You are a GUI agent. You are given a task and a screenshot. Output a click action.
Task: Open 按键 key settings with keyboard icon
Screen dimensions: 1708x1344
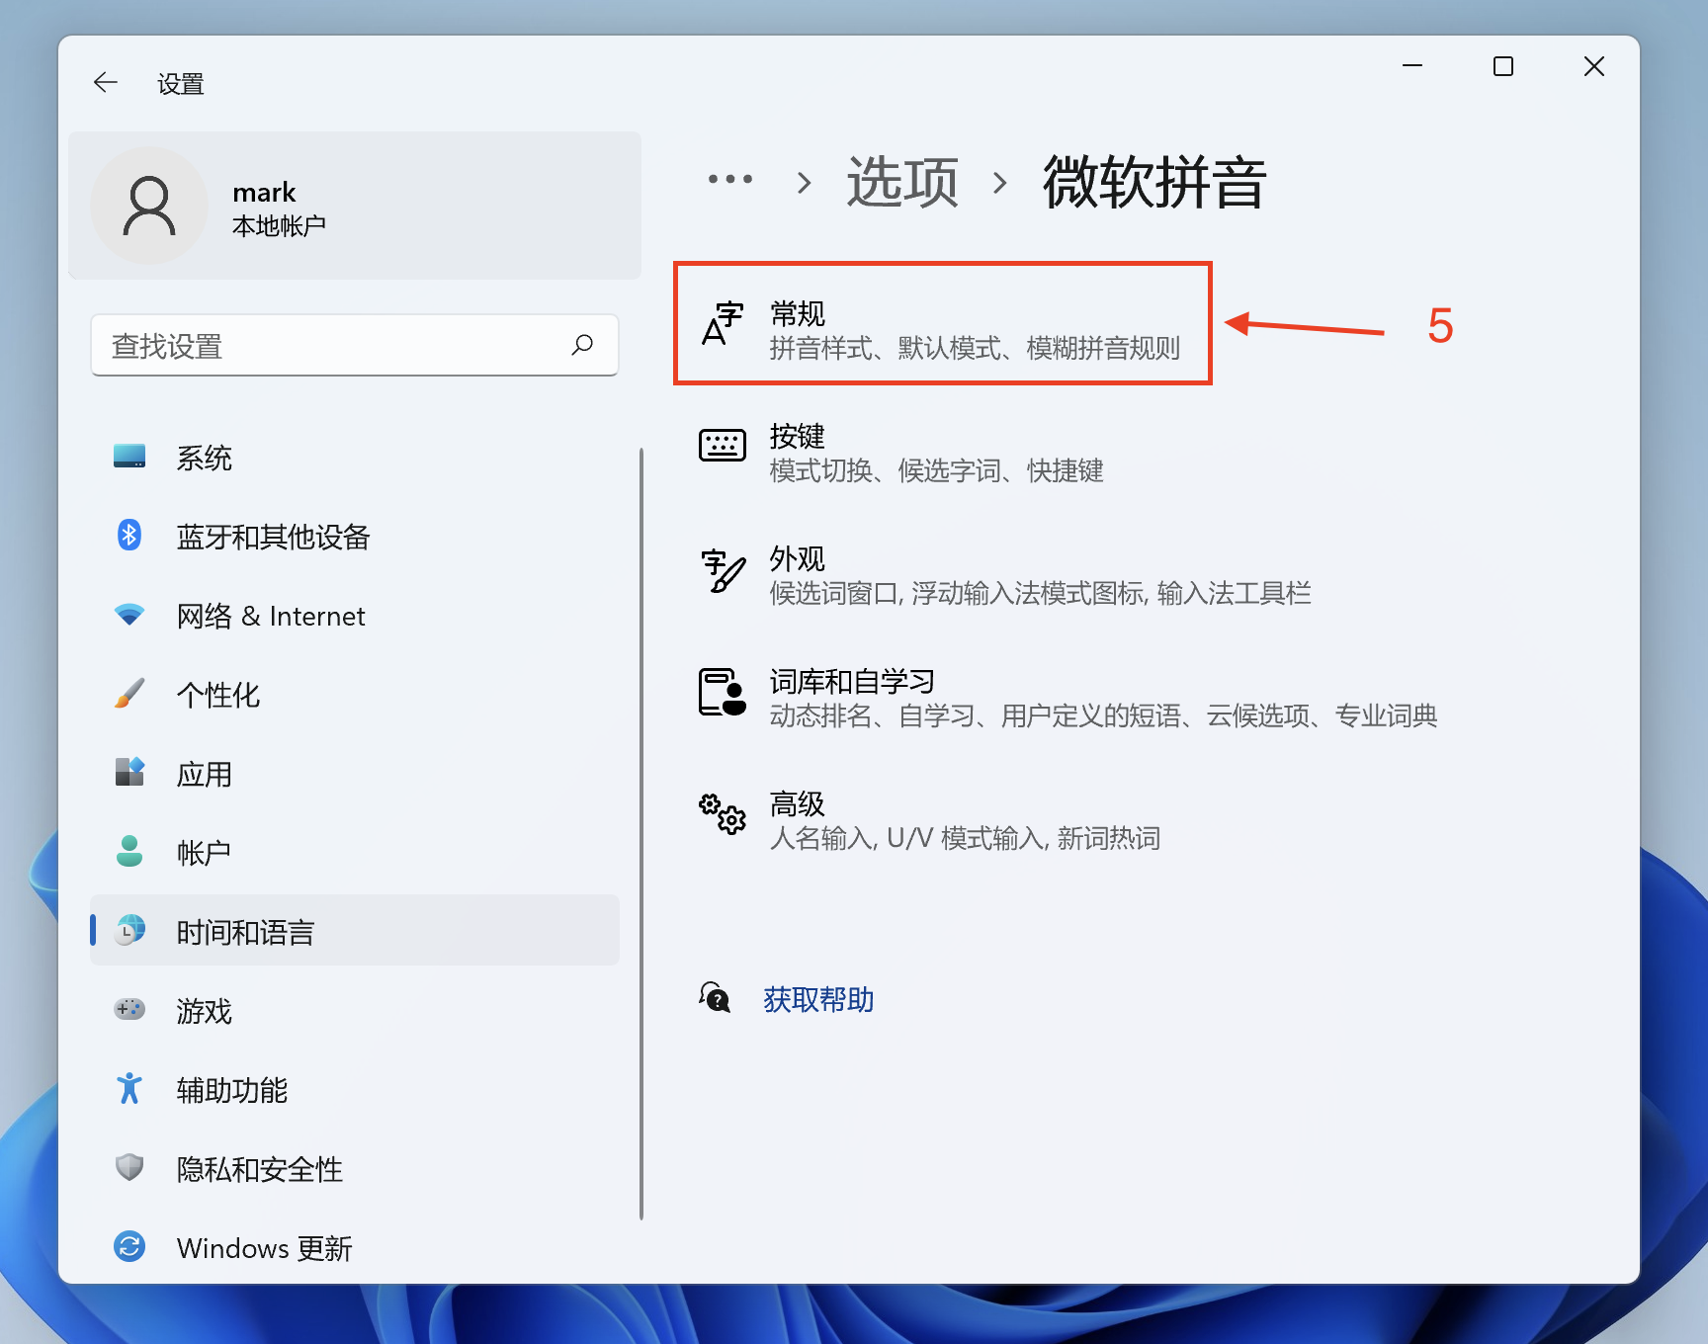click(723, 446)
